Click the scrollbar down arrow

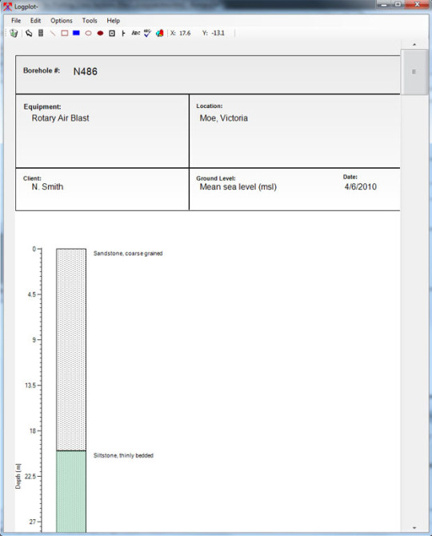(x=414, y=528)
